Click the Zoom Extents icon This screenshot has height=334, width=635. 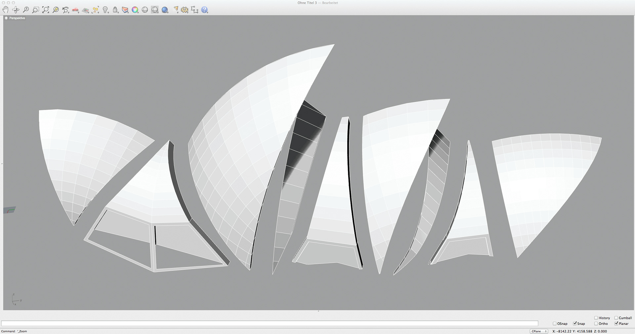[46, 10]
